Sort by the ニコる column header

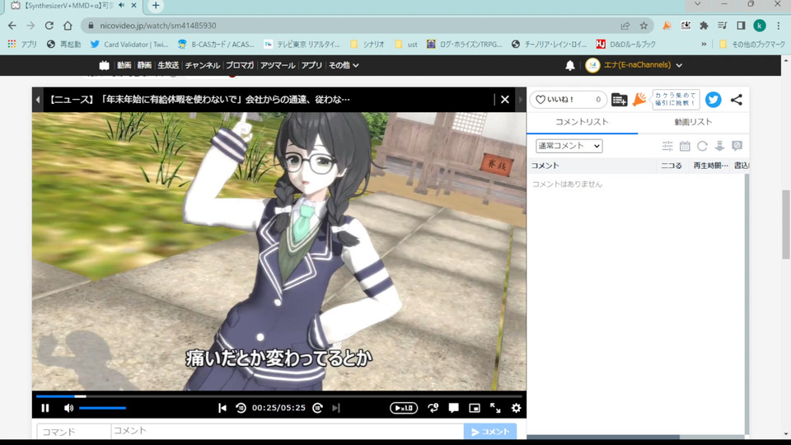point(672,166)
